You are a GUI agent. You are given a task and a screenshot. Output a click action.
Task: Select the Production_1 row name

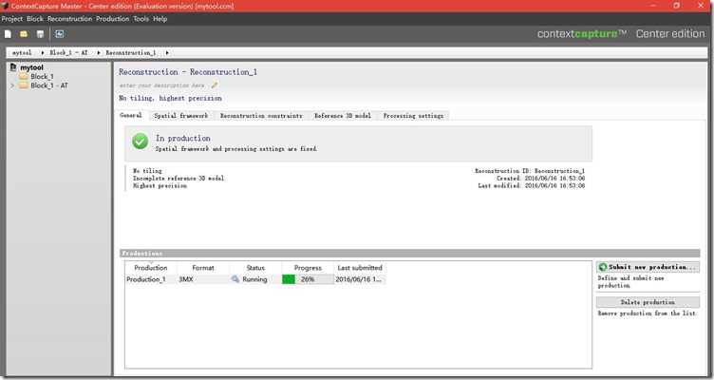[145, 279]
